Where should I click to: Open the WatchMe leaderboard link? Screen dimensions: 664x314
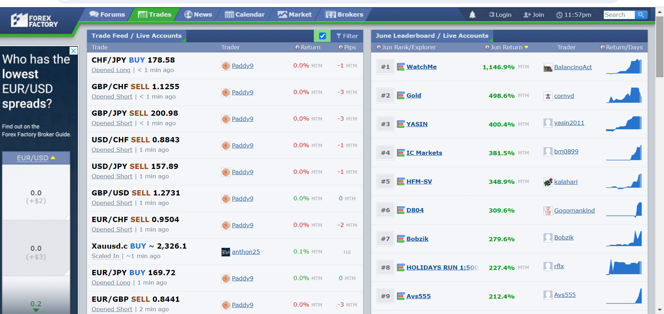click(x=421, y=67)
